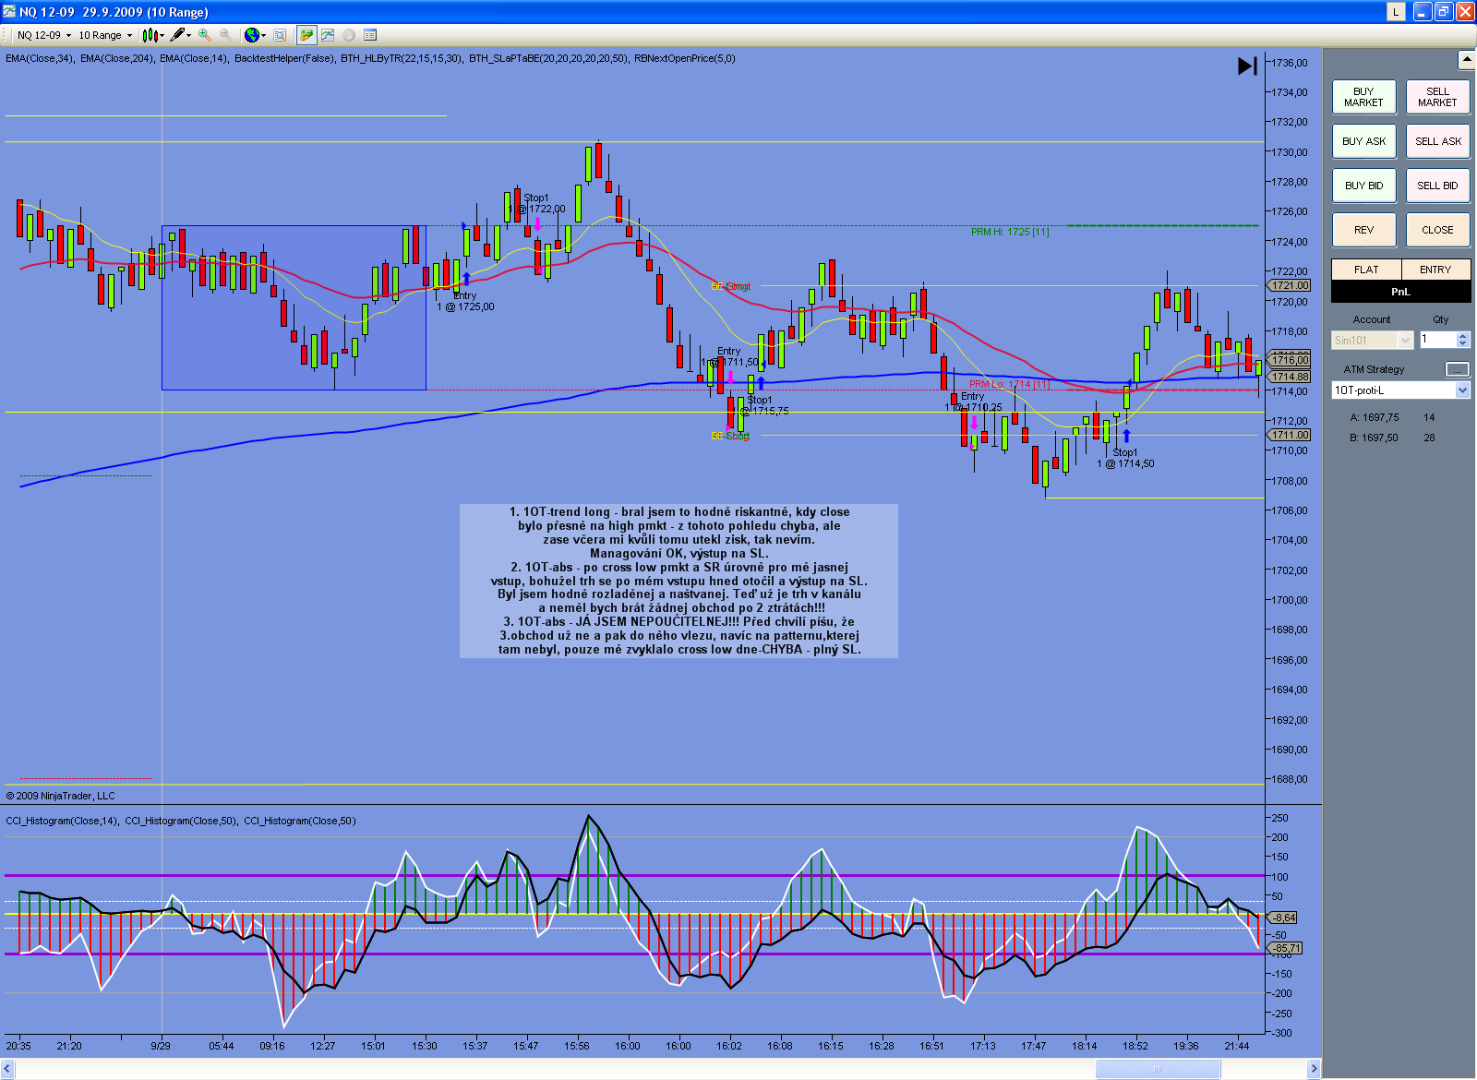
Task: Click the BUY ASK button
Action: click(1363, 141)
